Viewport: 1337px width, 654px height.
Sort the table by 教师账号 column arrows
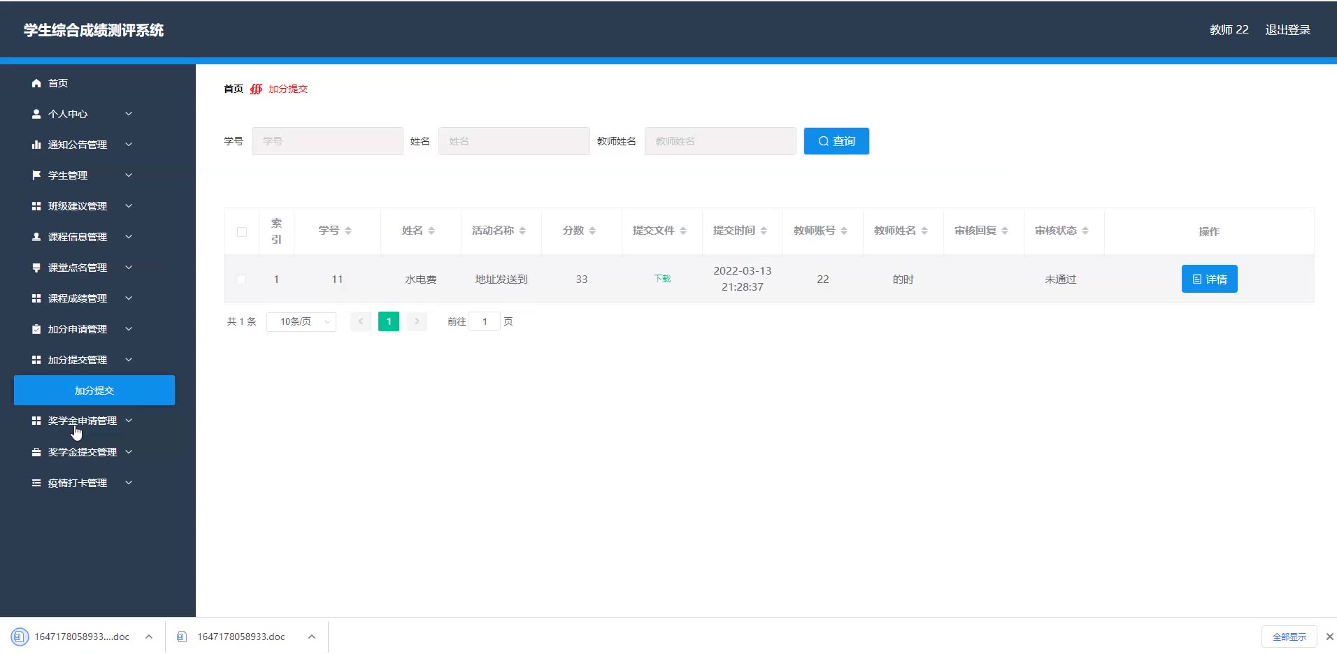click(844, 231)
